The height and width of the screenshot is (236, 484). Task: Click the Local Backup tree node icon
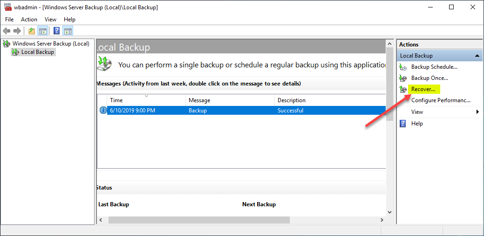[15, 52]
